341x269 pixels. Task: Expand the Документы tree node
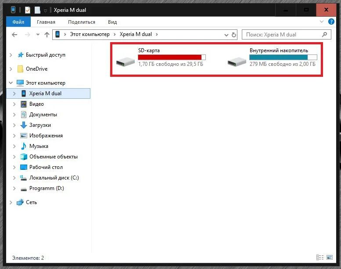[14, 115]
